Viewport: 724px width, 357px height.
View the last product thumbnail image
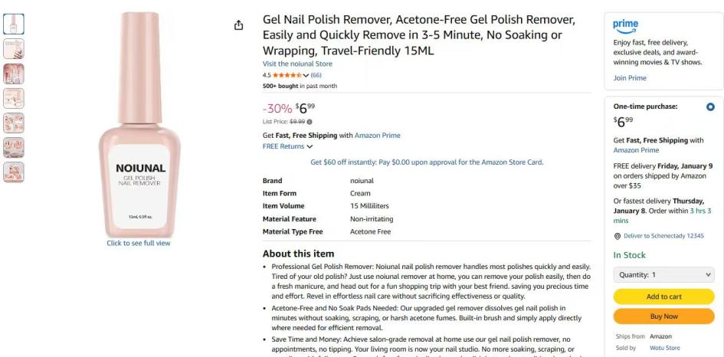pos(14,172)
